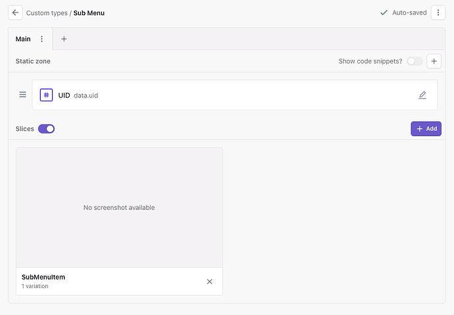Click the Auto-saved status indicator
This screenshot has height=315, width=454.
(x=403, y=12)
